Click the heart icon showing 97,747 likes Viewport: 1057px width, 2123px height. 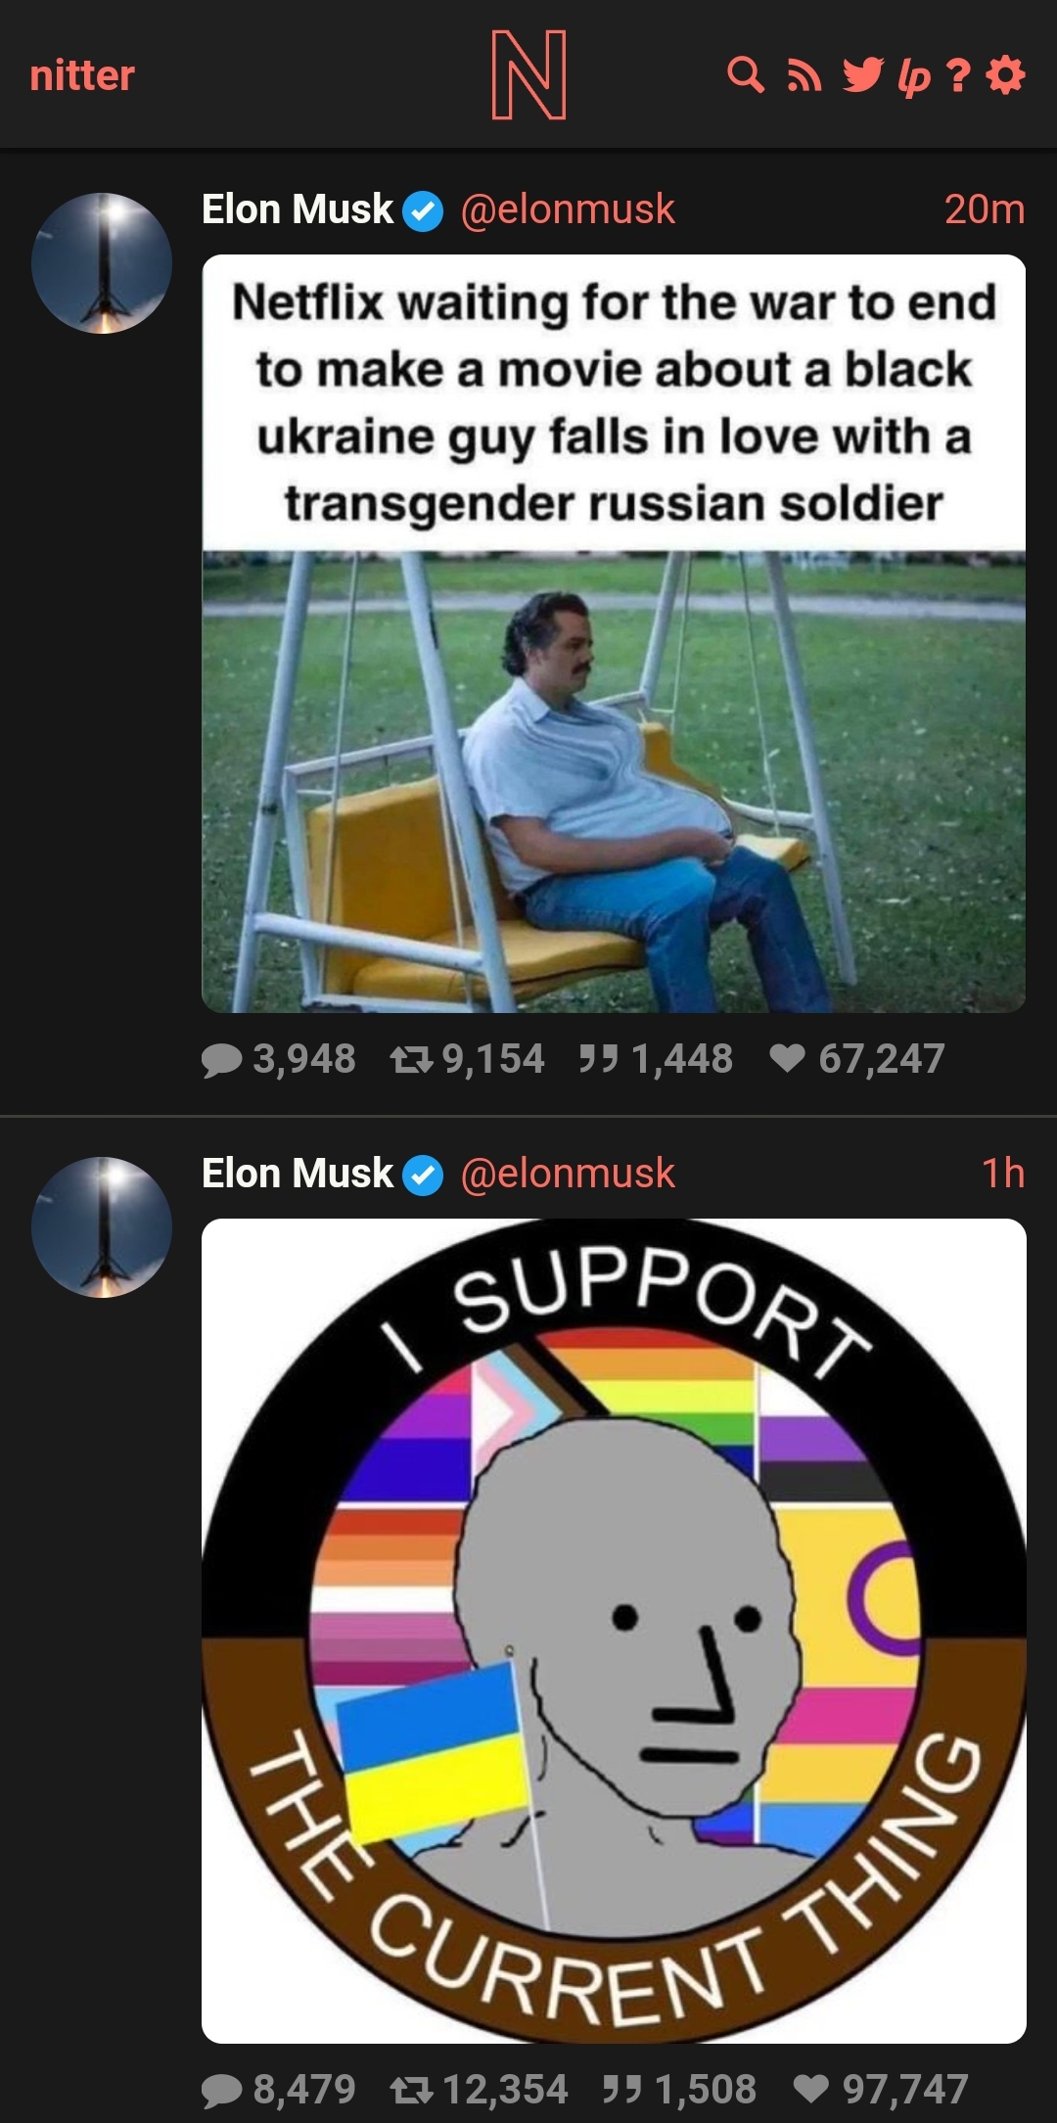point(811,2089)
